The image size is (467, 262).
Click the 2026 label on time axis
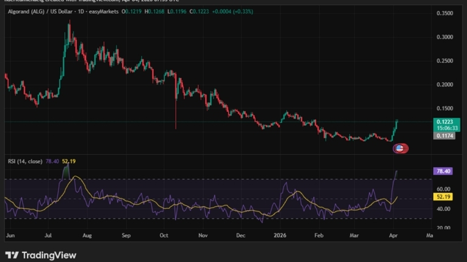click(x=280, y=235)
